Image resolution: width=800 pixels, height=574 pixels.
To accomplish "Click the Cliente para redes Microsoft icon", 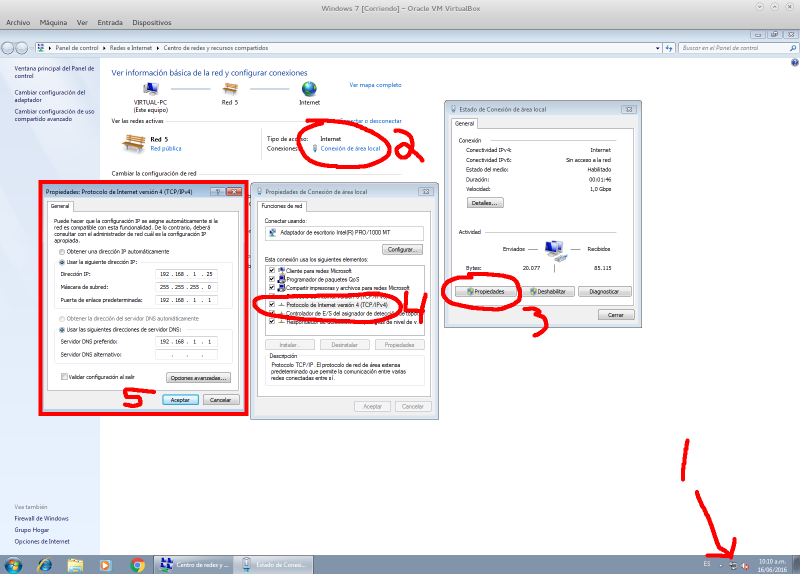I will pos(281,270).
